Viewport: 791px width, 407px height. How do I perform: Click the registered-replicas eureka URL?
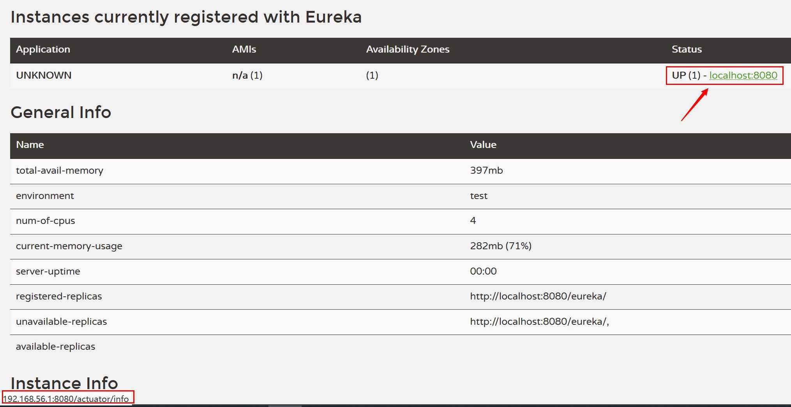click(x=538, y=296)
